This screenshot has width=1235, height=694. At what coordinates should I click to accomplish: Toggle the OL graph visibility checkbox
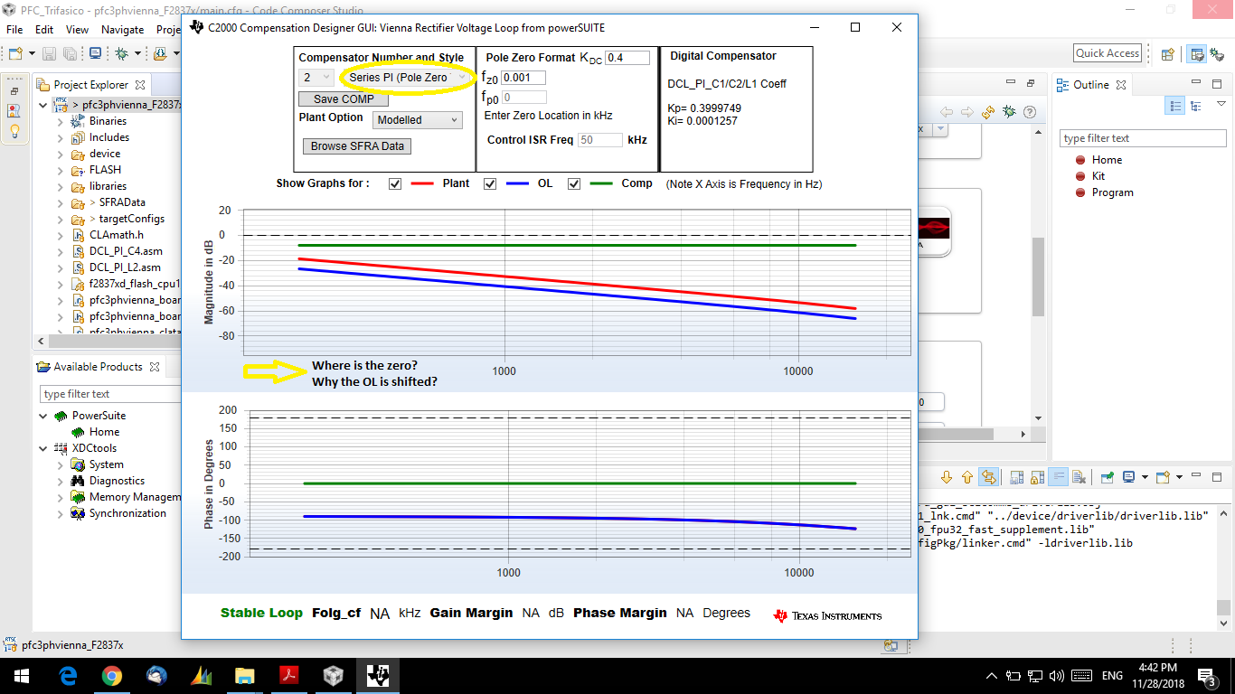[489, 183]
